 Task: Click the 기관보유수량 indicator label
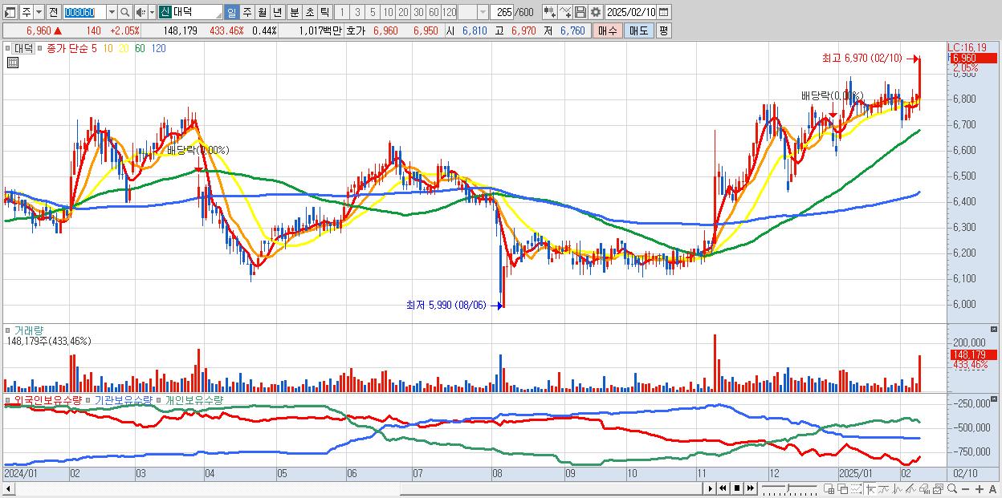(x=122, y=399)
